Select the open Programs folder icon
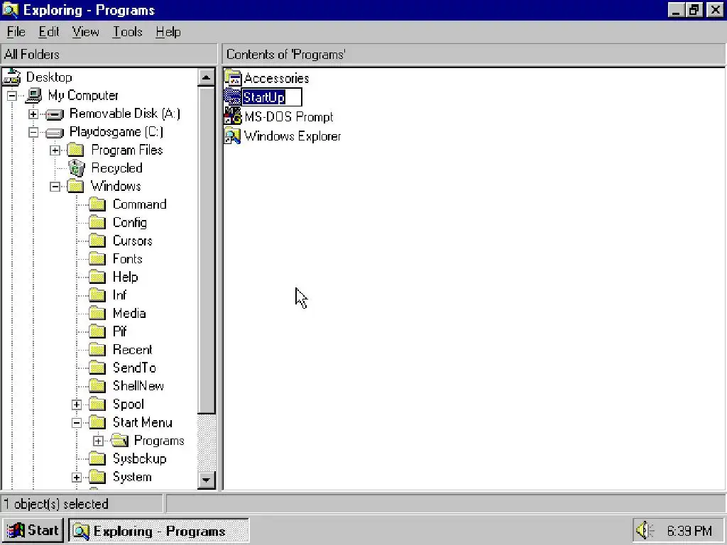Viewport: 727px width, 545px height. point(119,440)
